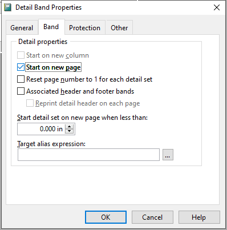Increase the new page threshold with the up arrow
This screenshot has width=227, height=230.
pos(70,127)
